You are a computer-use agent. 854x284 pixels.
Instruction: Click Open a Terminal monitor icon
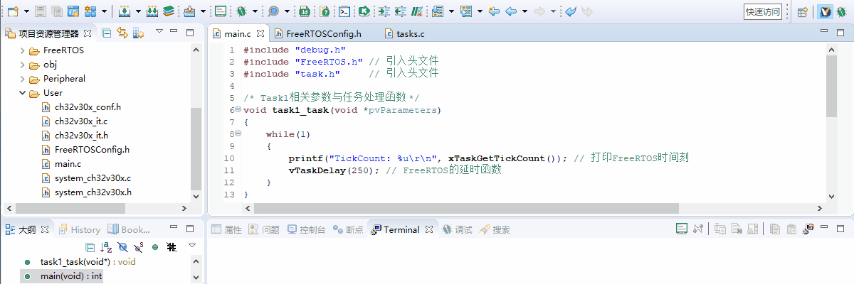681,229
